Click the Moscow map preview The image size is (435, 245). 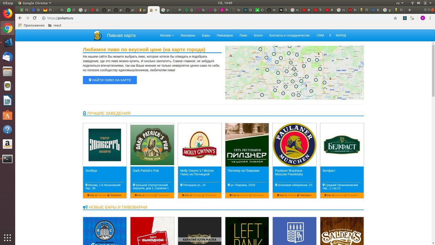click(x=294, y=73)
